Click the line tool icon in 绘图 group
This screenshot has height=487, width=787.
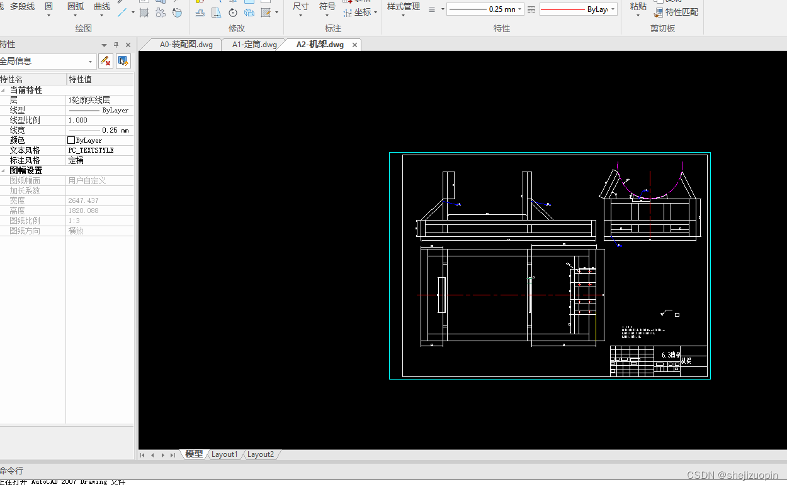[122, 12]
